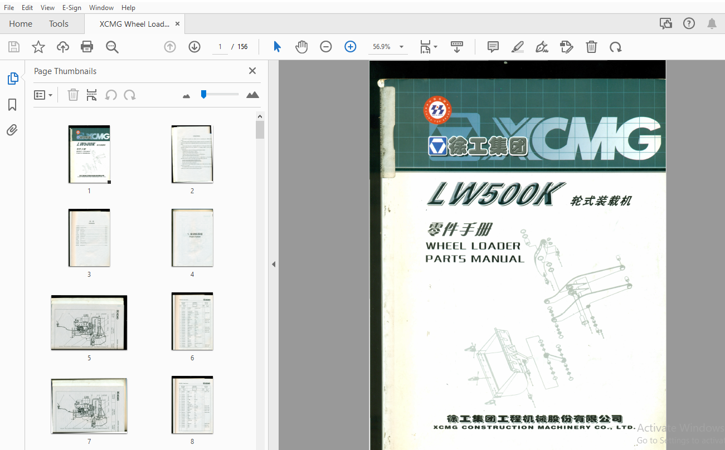Click the Save file icon

click(x=13, y=47)
